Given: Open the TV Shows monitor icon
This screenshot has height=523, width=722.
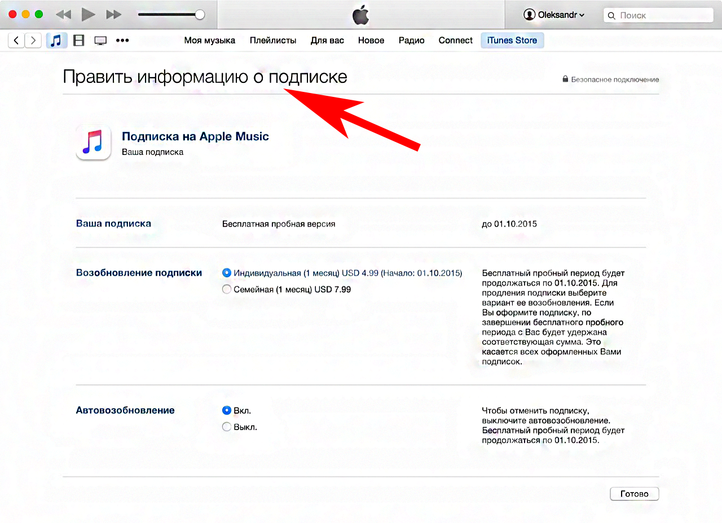Looking at the screenshot, I should click(100, 41).
